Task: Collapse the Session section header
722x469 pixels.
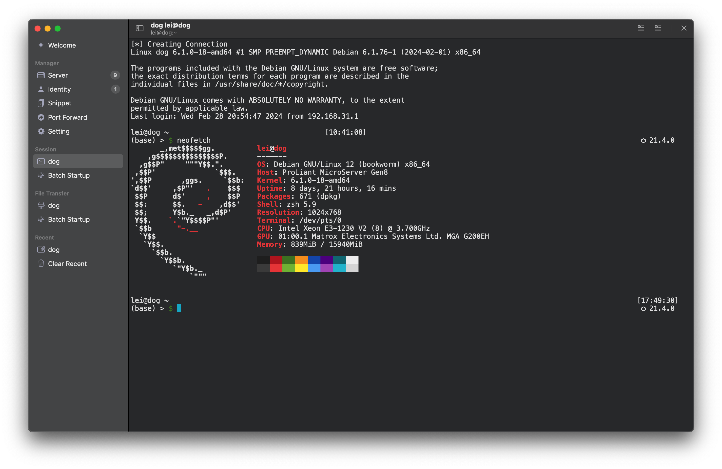Action: (x=46, y=149)
